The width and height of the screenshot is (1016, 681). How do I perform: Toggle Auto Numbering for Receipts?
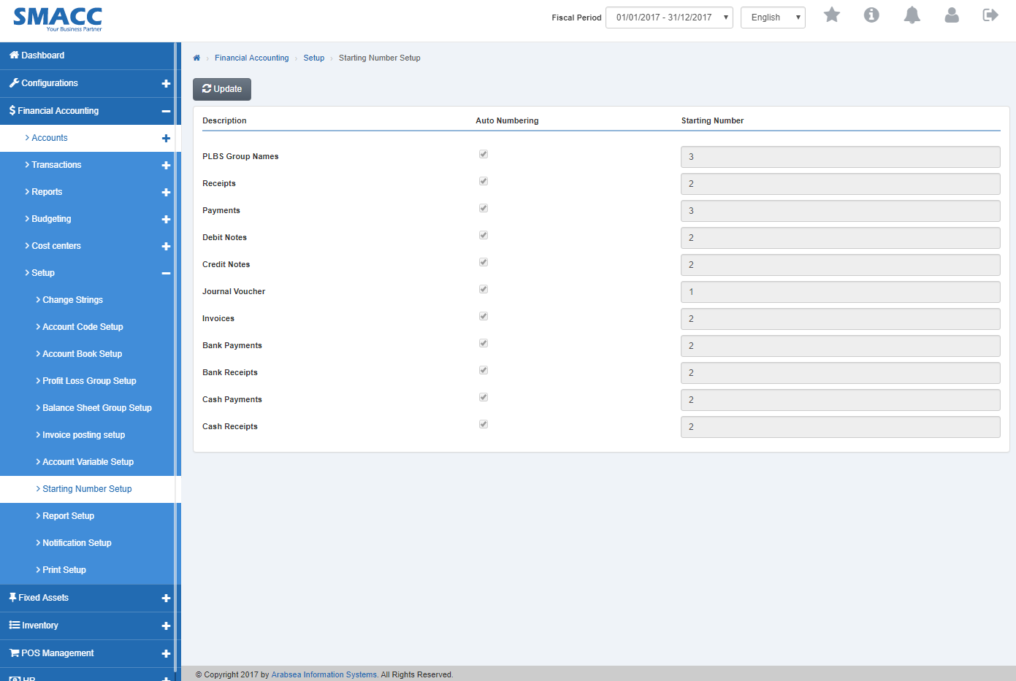tap(483, 180)
